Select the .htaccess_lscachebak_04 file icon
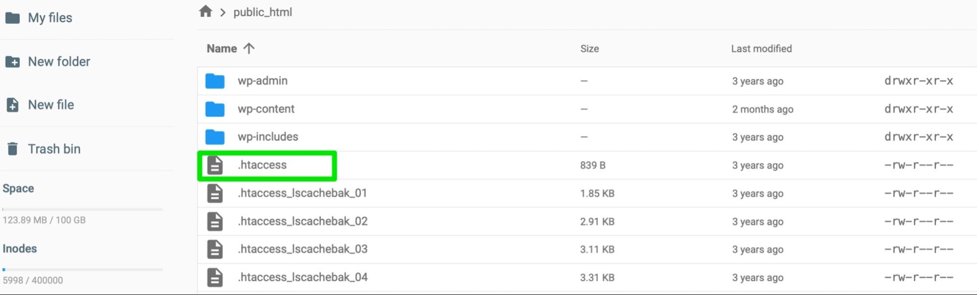The image size is (977, 295). (x=215, y=277)
